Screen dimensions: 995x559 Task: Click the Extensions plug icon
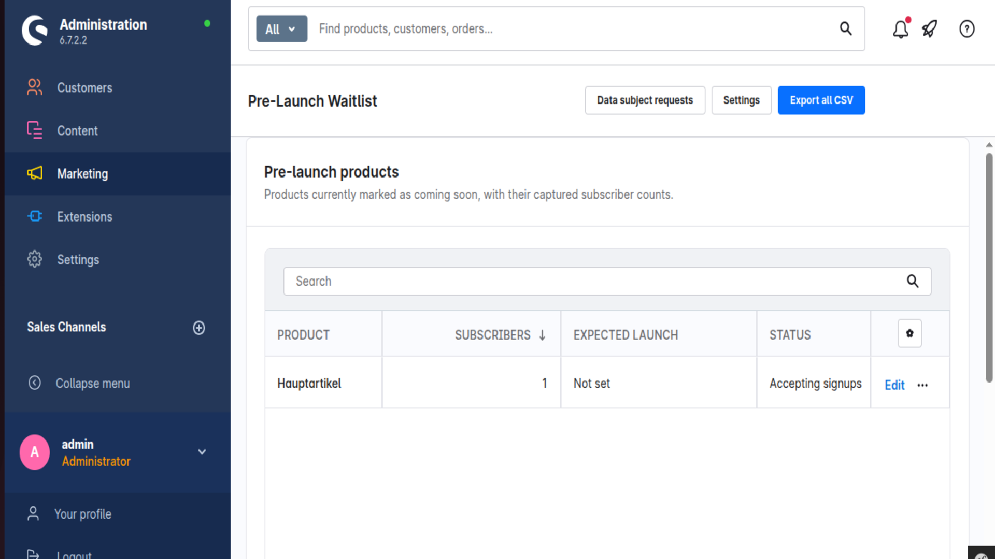click(x=35, y=216)
